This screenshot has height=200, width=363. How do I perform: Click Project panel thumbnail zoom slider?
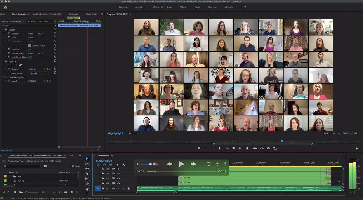click(32, 192)
